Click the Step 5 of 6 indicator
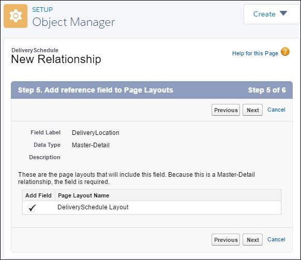Screen dimensions: 301x260 pos(267,90)
